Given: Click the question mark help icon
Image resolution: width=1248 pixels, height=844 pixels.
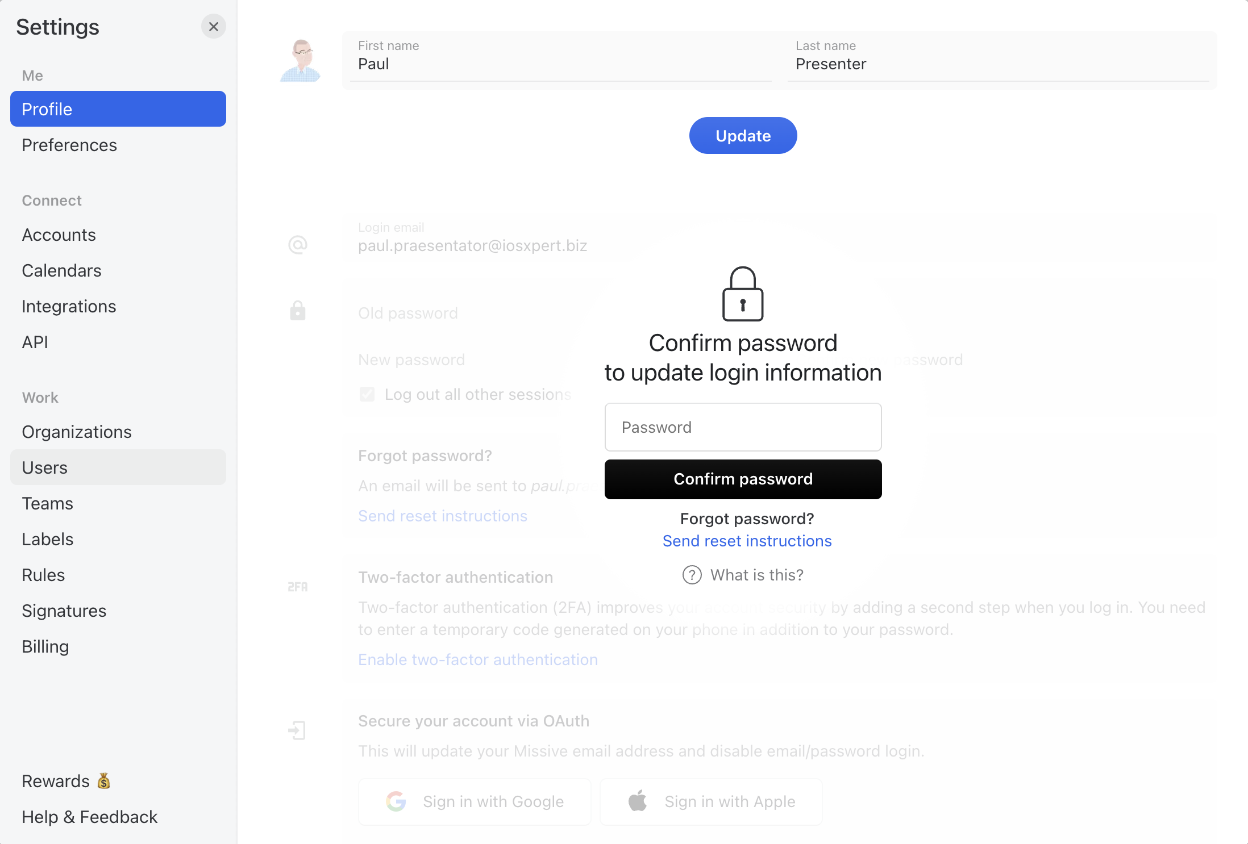Looking at the screenshot, I should 692,575.
